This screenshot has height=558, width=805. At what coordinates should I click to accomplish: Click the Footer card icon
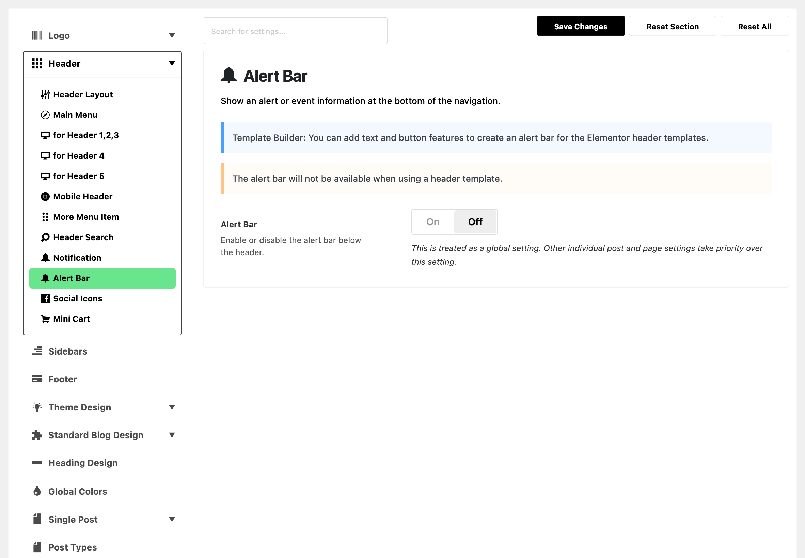click(37, 379)
